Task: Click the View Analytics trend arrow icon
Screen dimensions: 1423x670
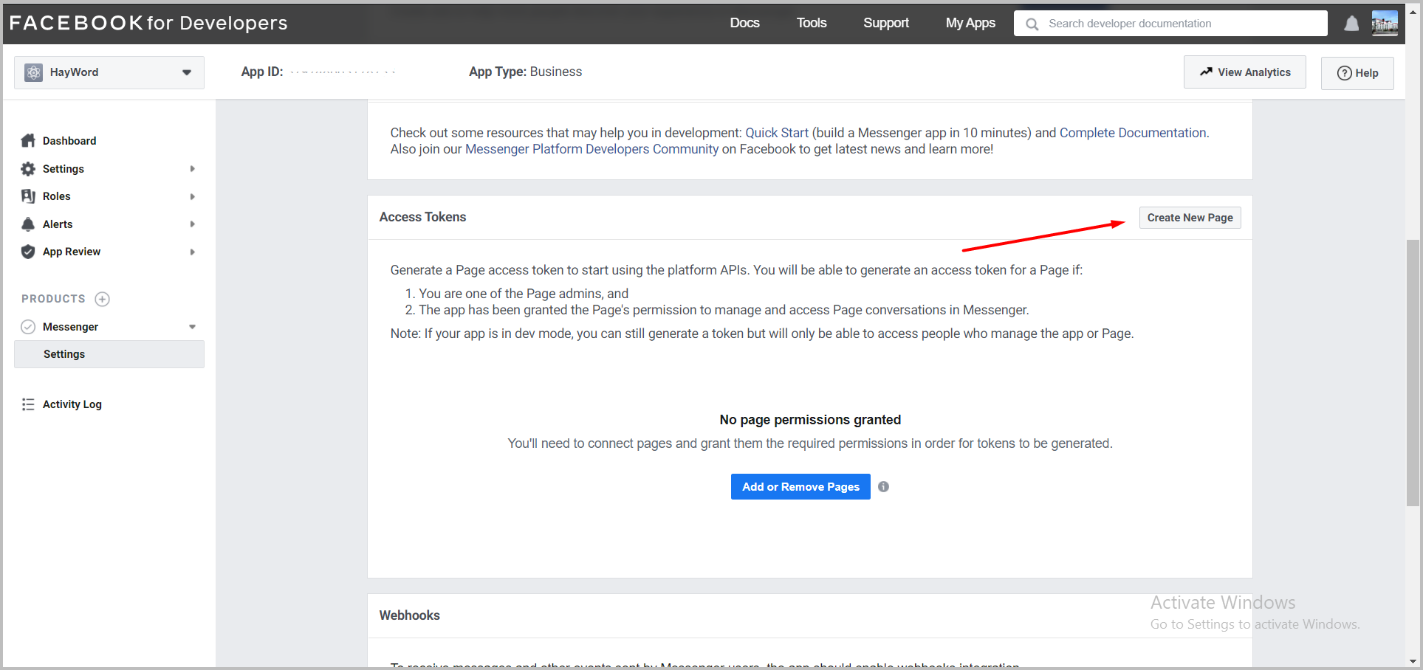Action: (x=1206, y=72)
